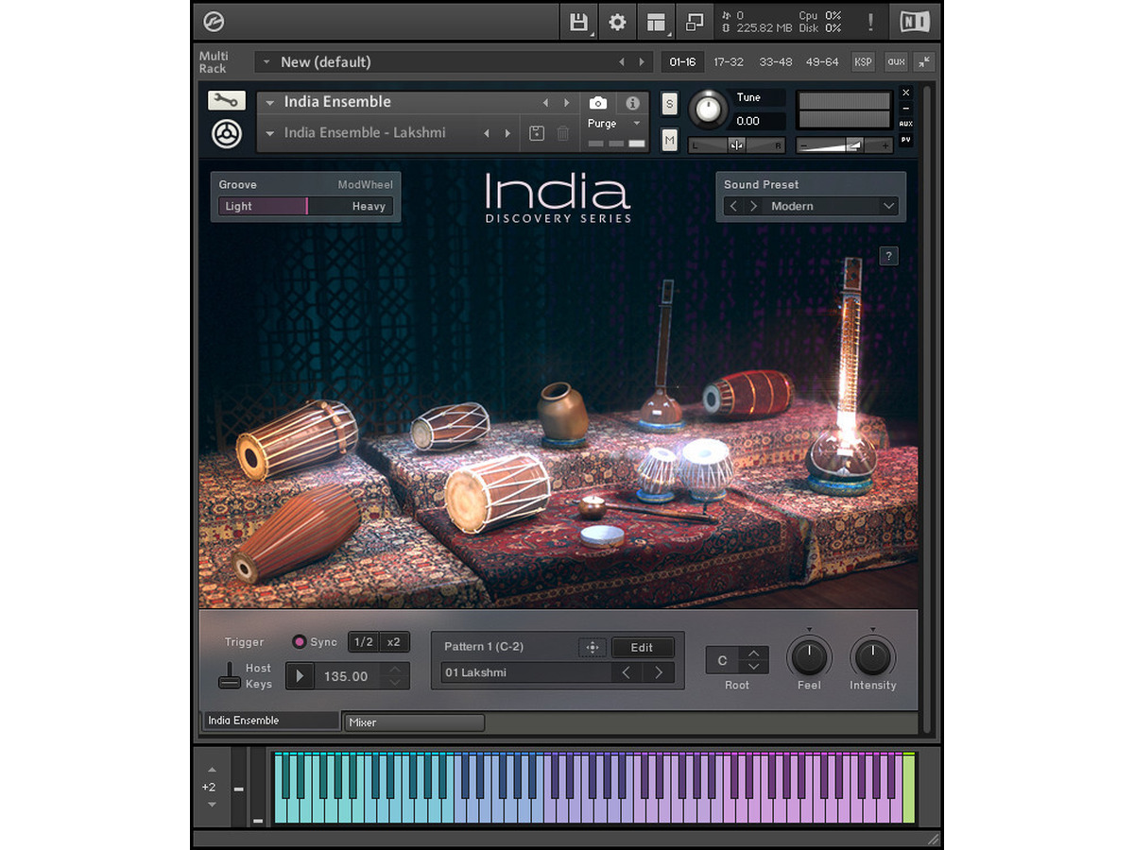
Task: Select previous Sound Preset arrow
Action: coord(733,206)
